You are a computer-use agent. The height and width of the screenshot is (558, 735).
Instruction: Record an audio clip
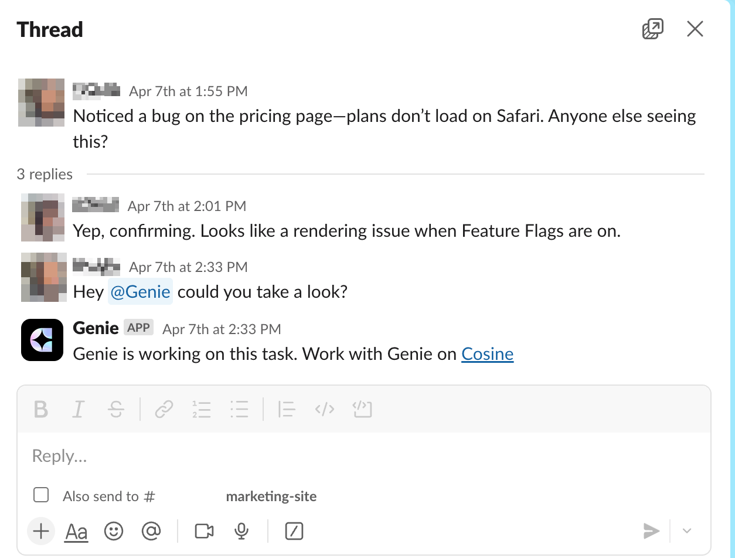pyautogui.click(x=241, y=531)
